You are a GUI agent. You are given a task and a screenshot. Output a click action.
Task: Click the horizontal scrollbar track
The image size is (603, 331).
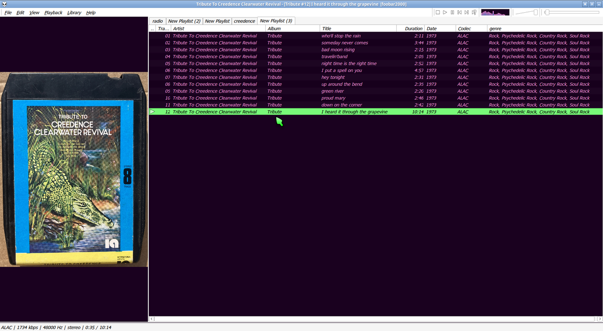[375, 319]
